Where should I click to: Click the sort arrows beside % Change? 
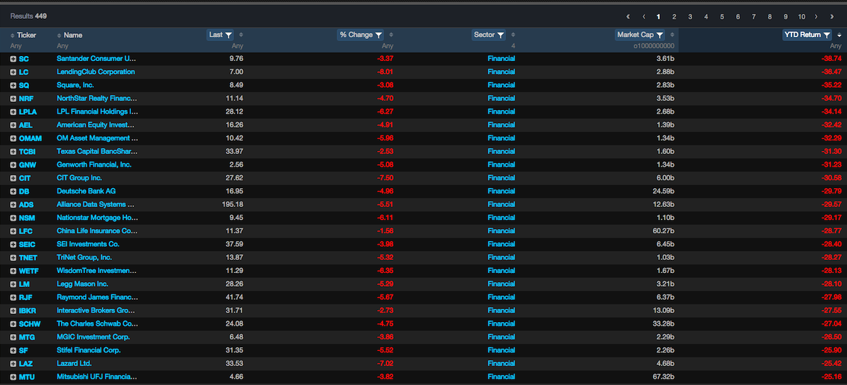click(x=391, y=35)
